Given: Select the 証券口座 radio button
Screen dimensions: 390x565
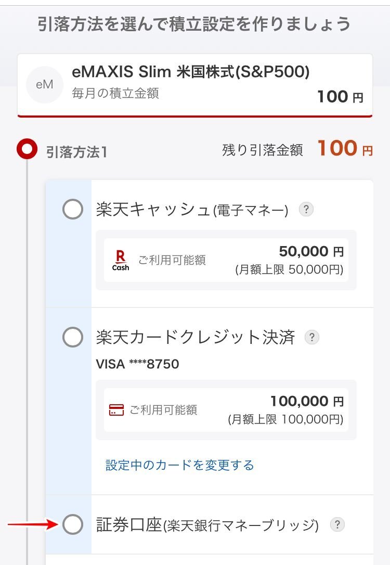Looking at the screenshot, I should click(x=73, y=524).
